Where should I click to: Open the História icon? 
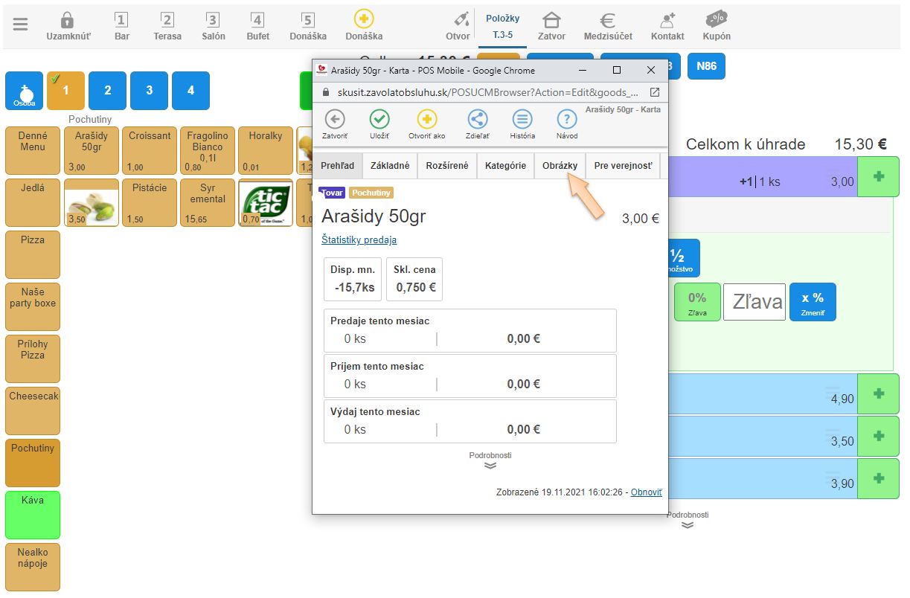click(522, 119)
